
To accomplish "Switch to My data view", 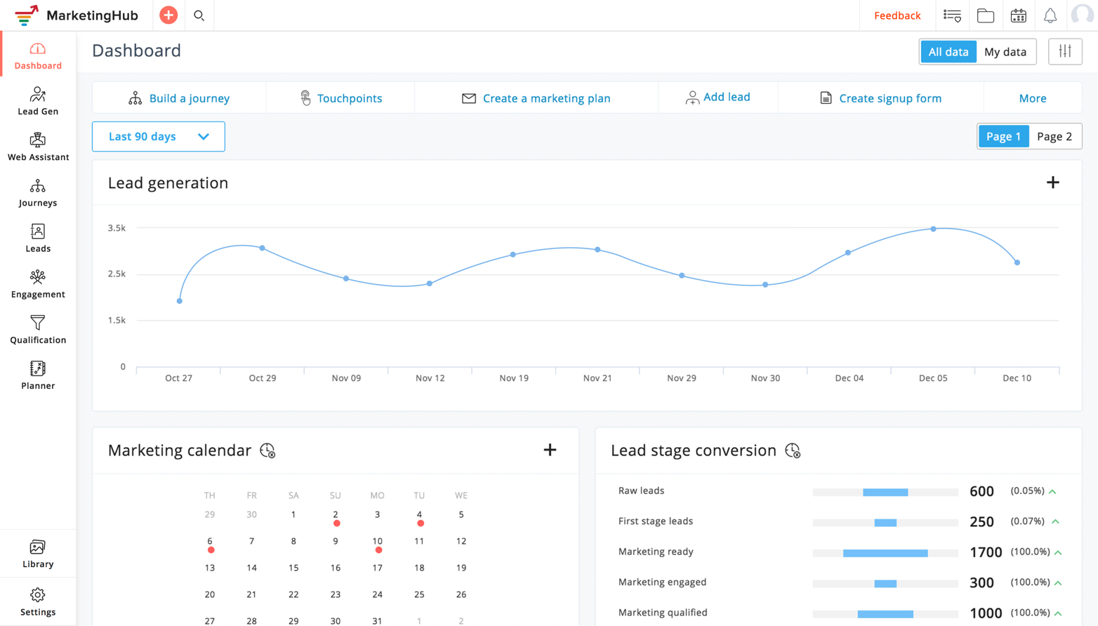I will click(1005, 51).
